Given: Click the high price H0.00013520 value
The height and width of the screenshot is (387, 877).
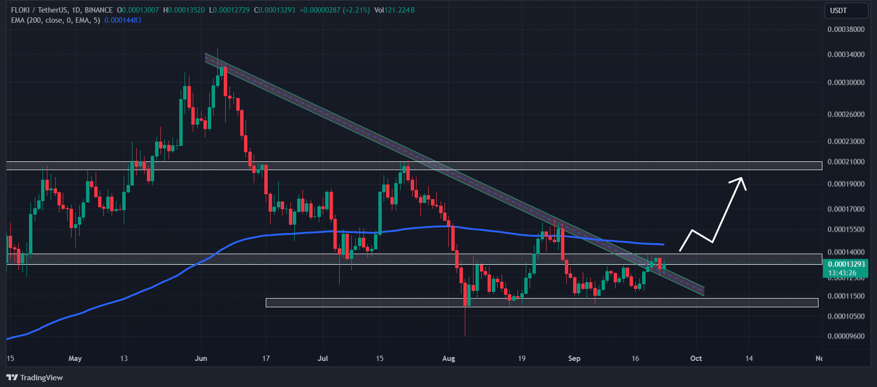Looking at the screenshot, I should pyautogui.click(x=184, y=10).
